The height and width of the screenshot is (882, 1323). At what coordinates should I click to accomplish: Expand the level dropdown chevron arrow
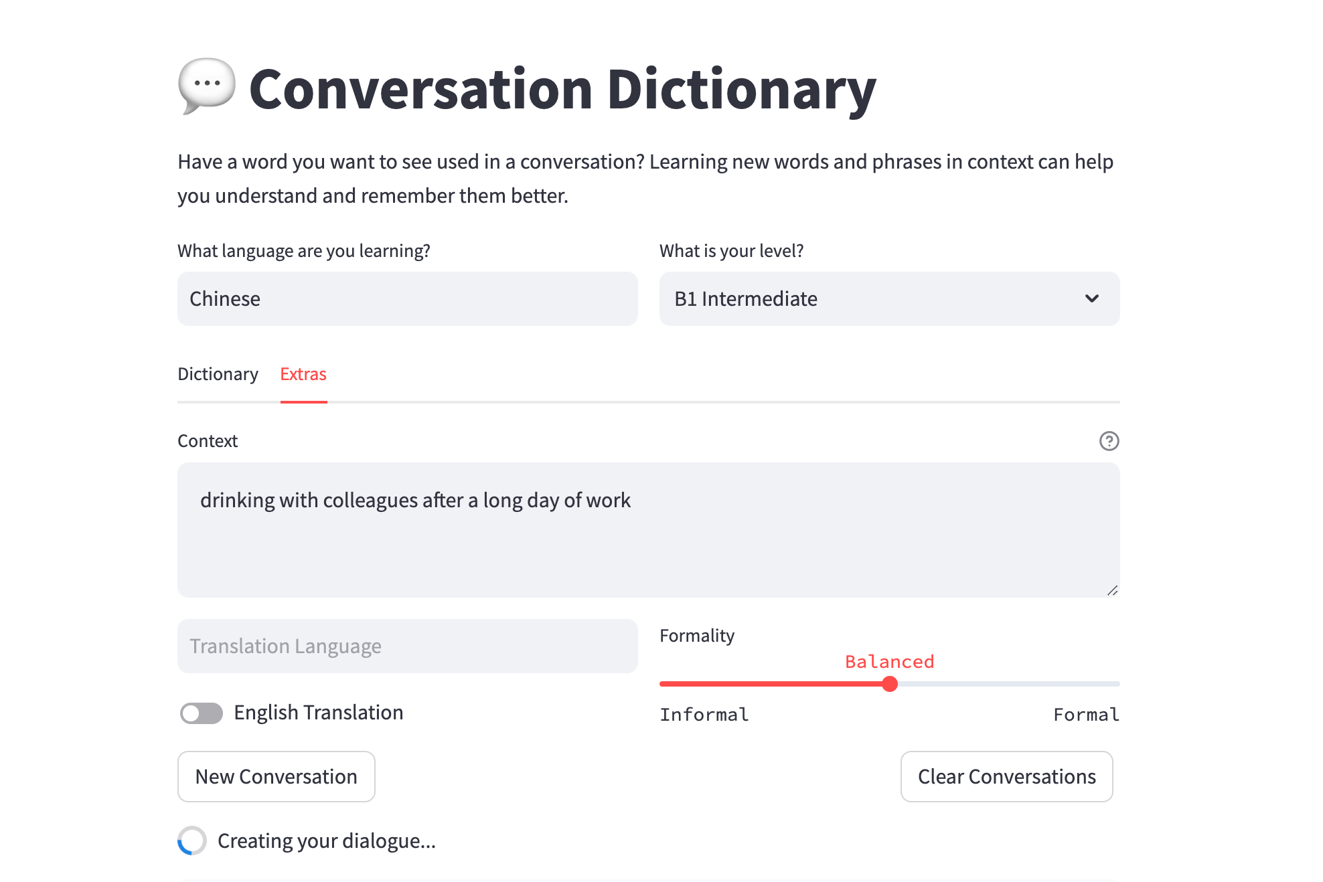click(x=1091, y=298)
